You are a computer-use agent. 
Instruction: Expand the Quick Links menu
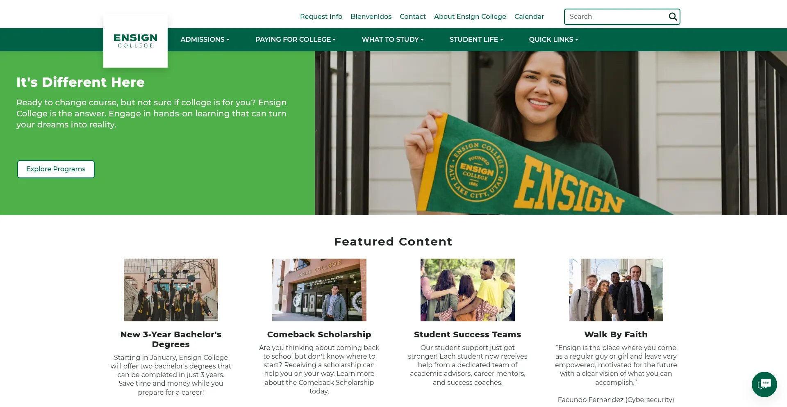(553, 40)
